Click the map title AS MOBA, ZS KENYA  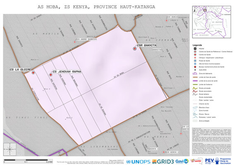(96, 7)
